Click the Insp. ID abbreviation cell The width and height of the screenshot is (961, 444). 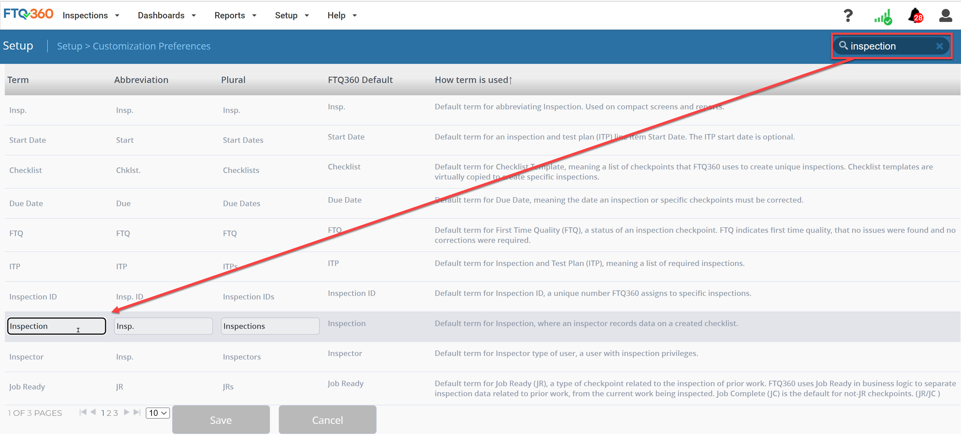[129, 297]
